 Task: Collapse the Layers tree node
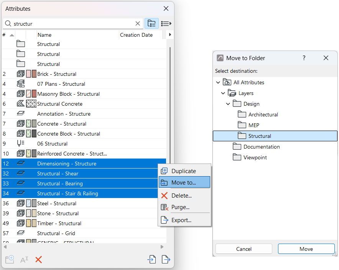[x=223, y=93]
